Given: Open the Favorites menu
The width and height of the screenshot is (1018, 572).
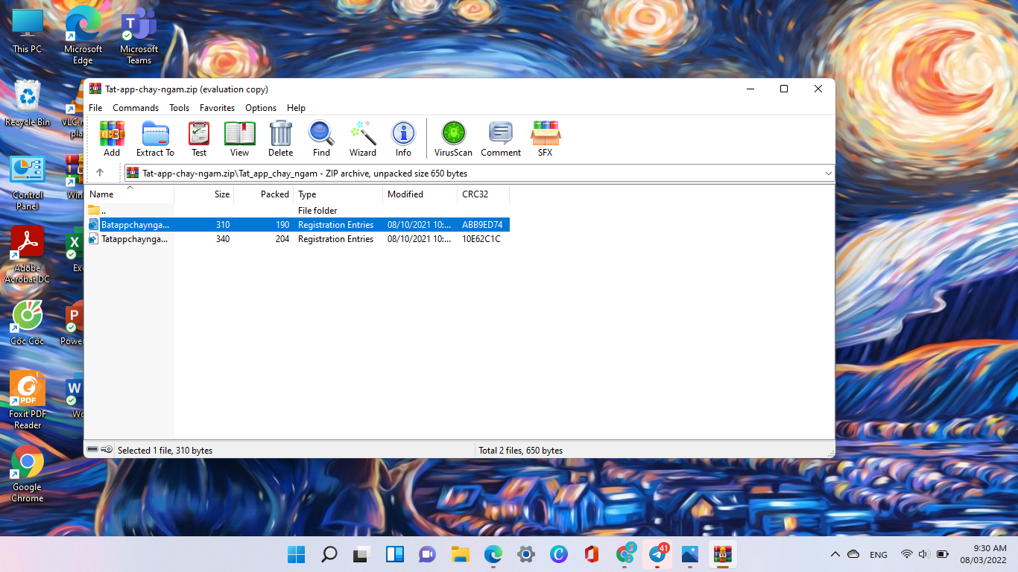Looking at the screenshot, I should point(217,108).
